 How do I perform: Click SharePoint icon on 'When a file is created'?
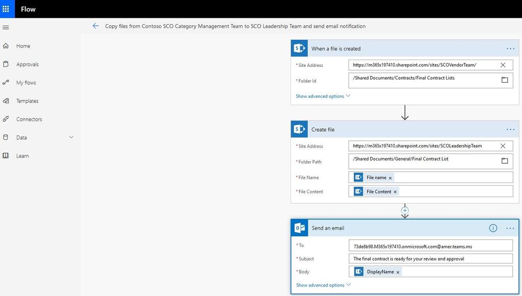click(x=299, y=48)
